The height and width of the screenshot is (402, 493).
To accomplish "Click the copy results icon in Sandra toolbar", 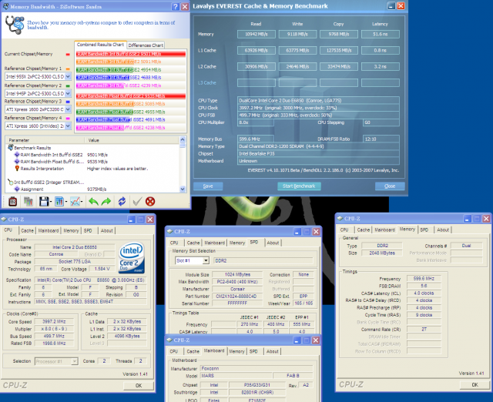I will [x=29, y=202].
